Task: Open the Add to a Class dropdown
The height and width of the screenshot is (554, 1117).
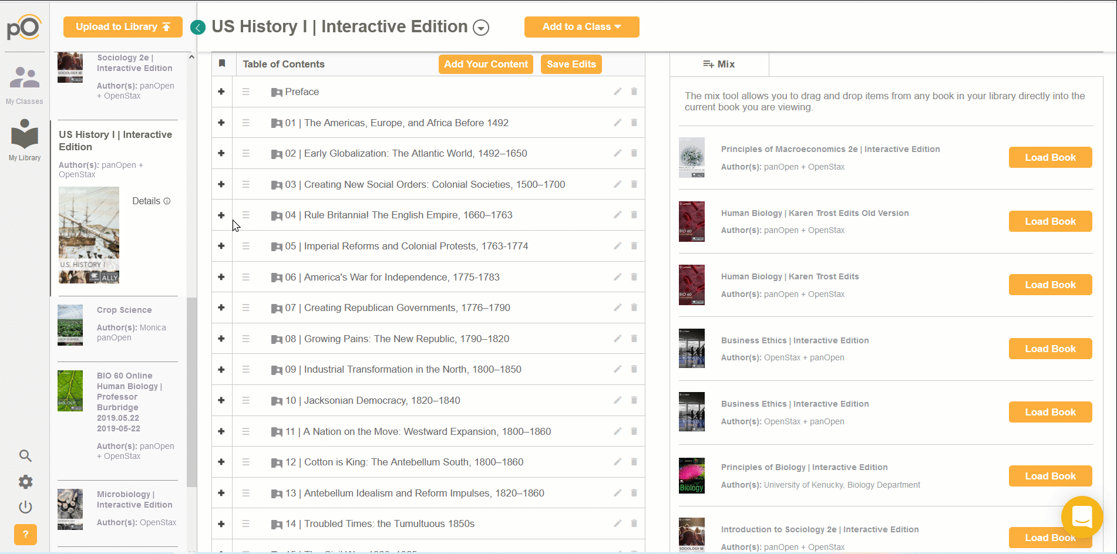Action: tap(581, 27)
